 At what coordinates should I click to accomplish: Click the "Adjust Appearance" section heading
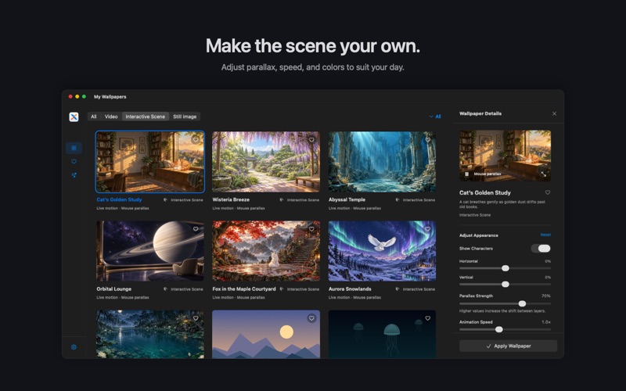(478, 235)
